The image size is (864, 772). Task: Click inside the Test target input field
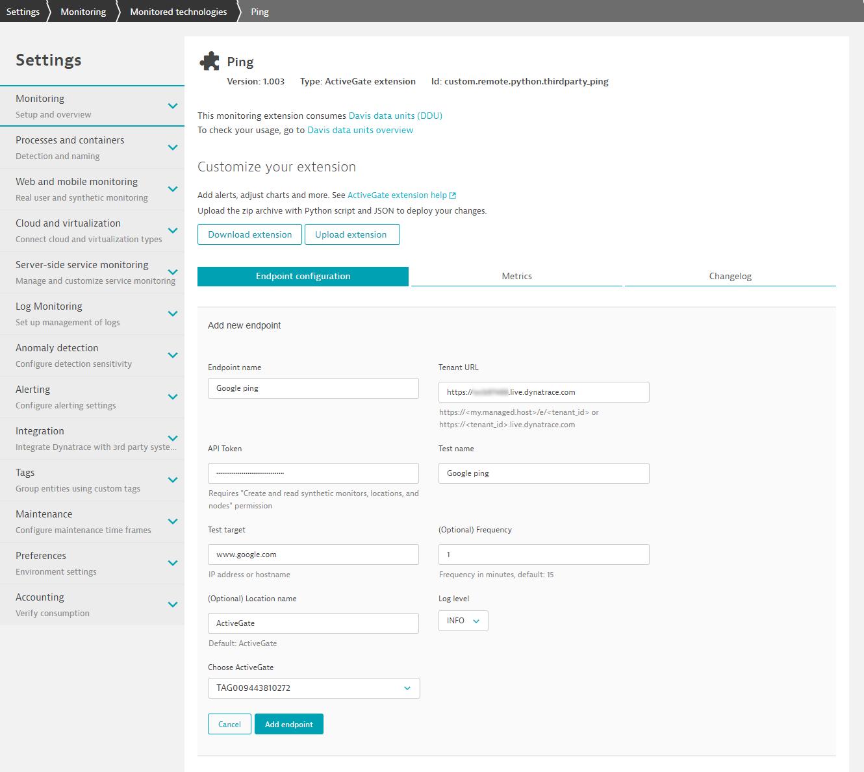pyautogui.click(x=313, y=554)
